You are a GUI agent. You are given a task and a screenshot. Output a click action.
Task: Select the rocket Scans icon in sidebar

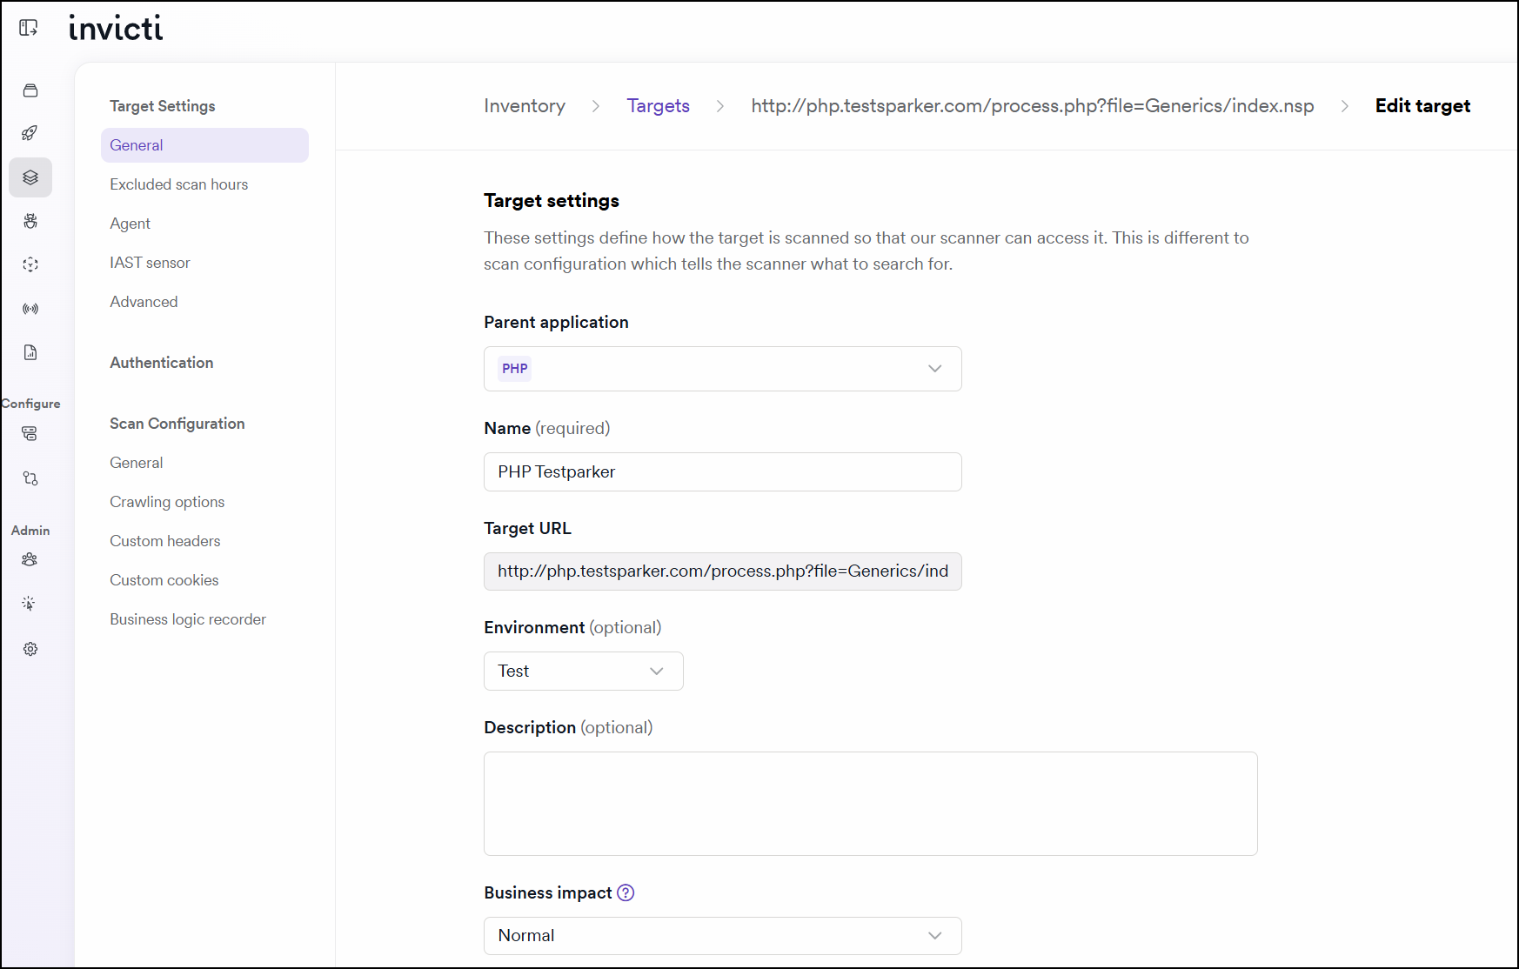tap(30, 133)
